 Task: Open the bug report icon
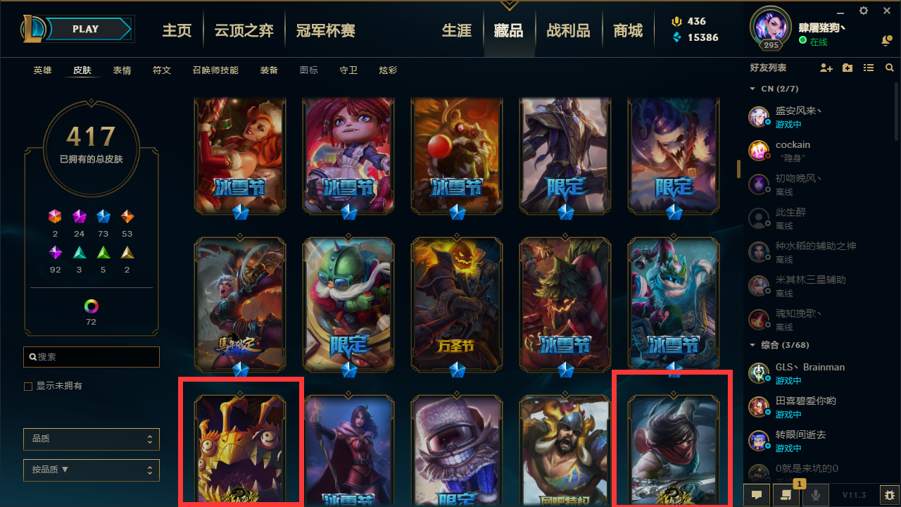(x=890, y=494)
